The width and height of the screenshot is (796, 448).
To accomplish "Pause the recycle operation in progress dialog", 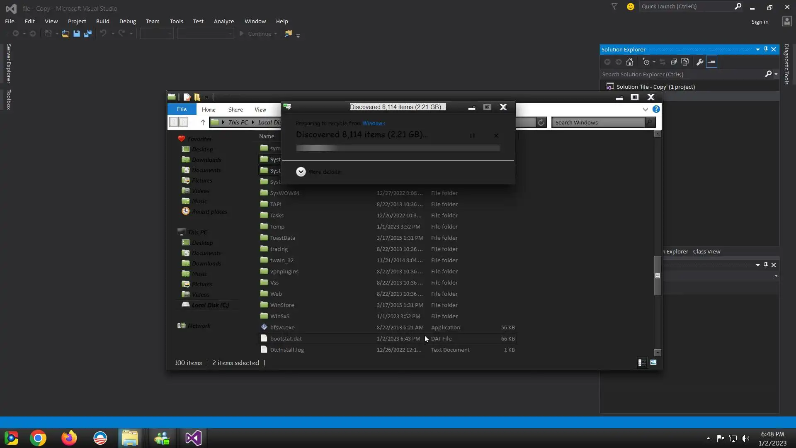I will click(472, 136).
